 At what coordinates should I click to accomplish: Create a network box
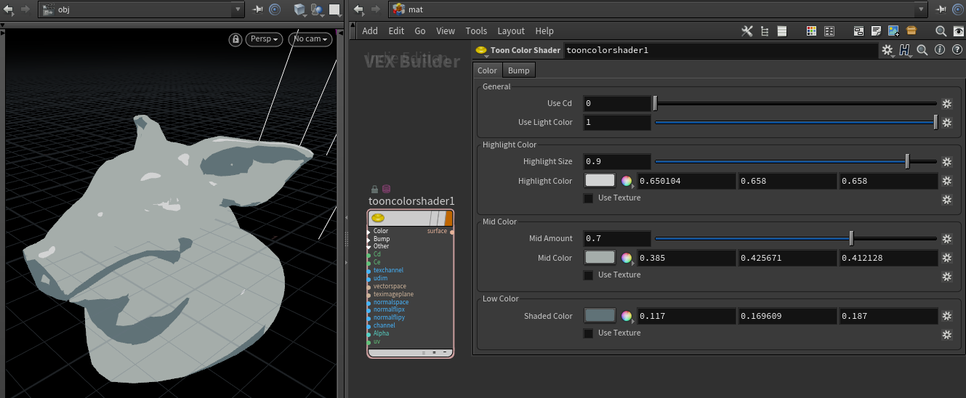click(858, 31)
